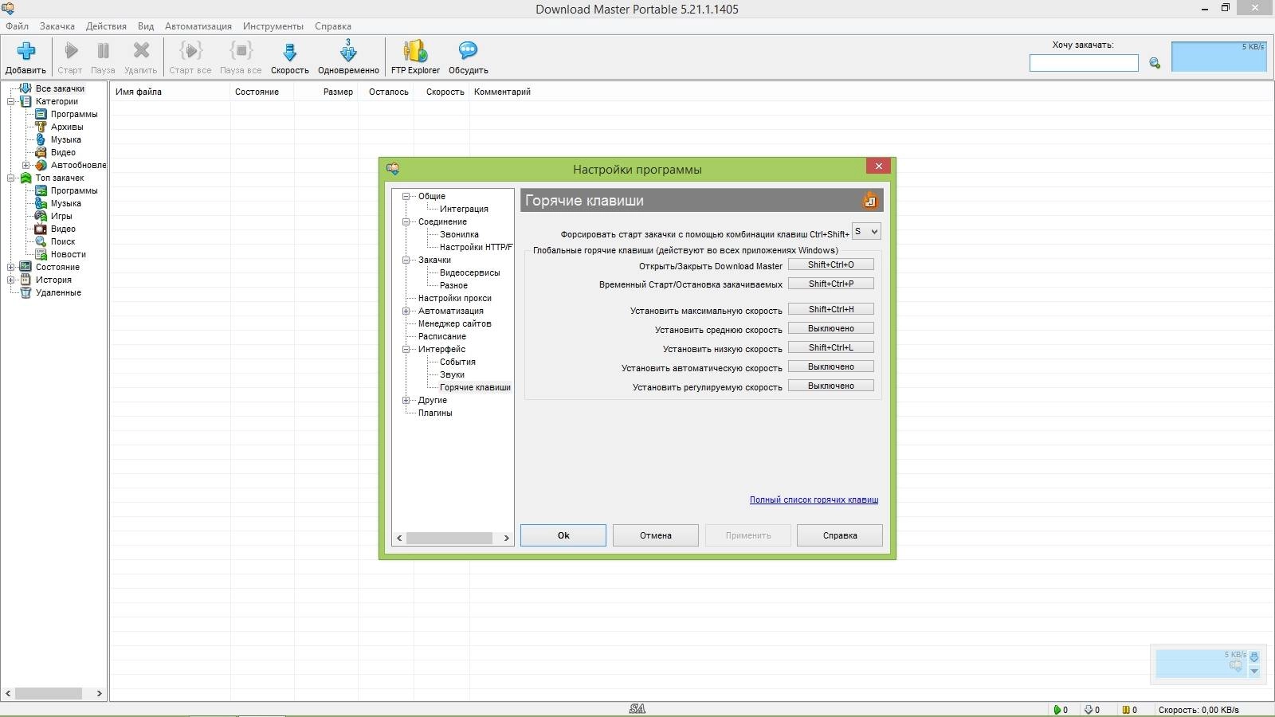Viewport: 1275px width, 717px height.
Task: Select the Новости icon in Топ закачек
Action: pyautogui.click(x=41, y=254)
